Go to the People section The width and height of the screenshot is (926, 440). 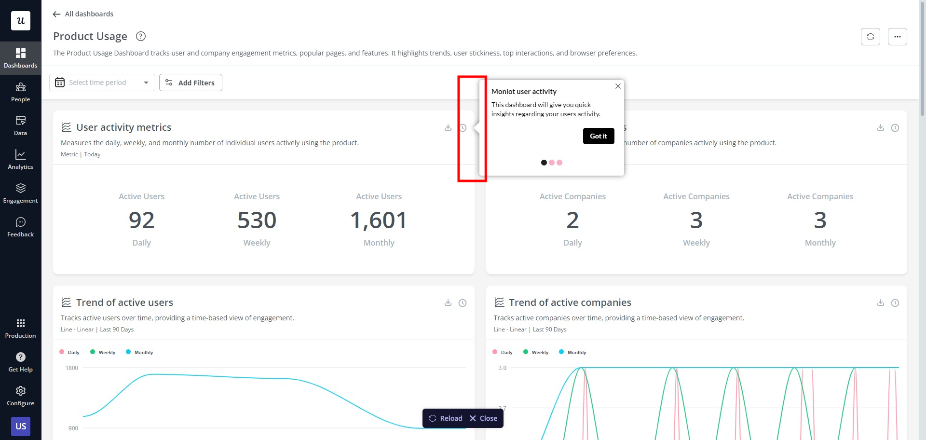coord(21,92)
